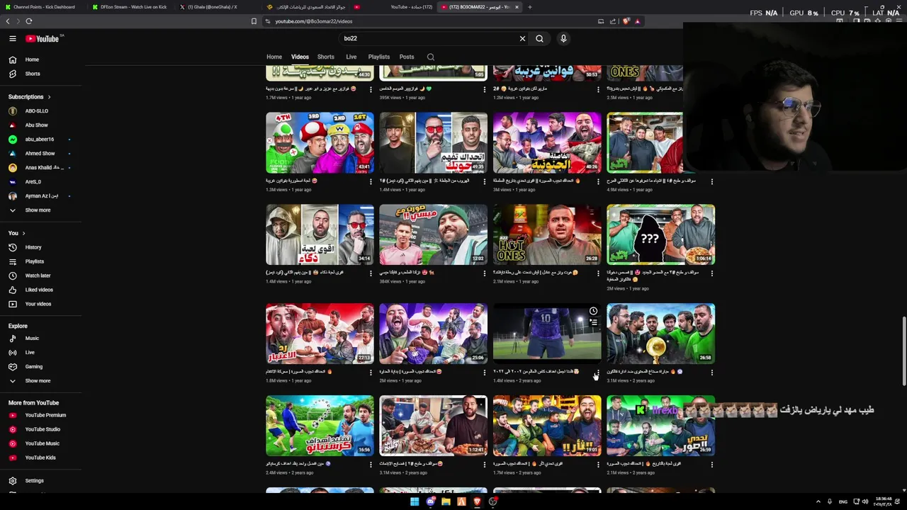The width and height of the screenshot is (907, 510).
Task: Expand the Subscriptions section chevron
Action: 49,97
